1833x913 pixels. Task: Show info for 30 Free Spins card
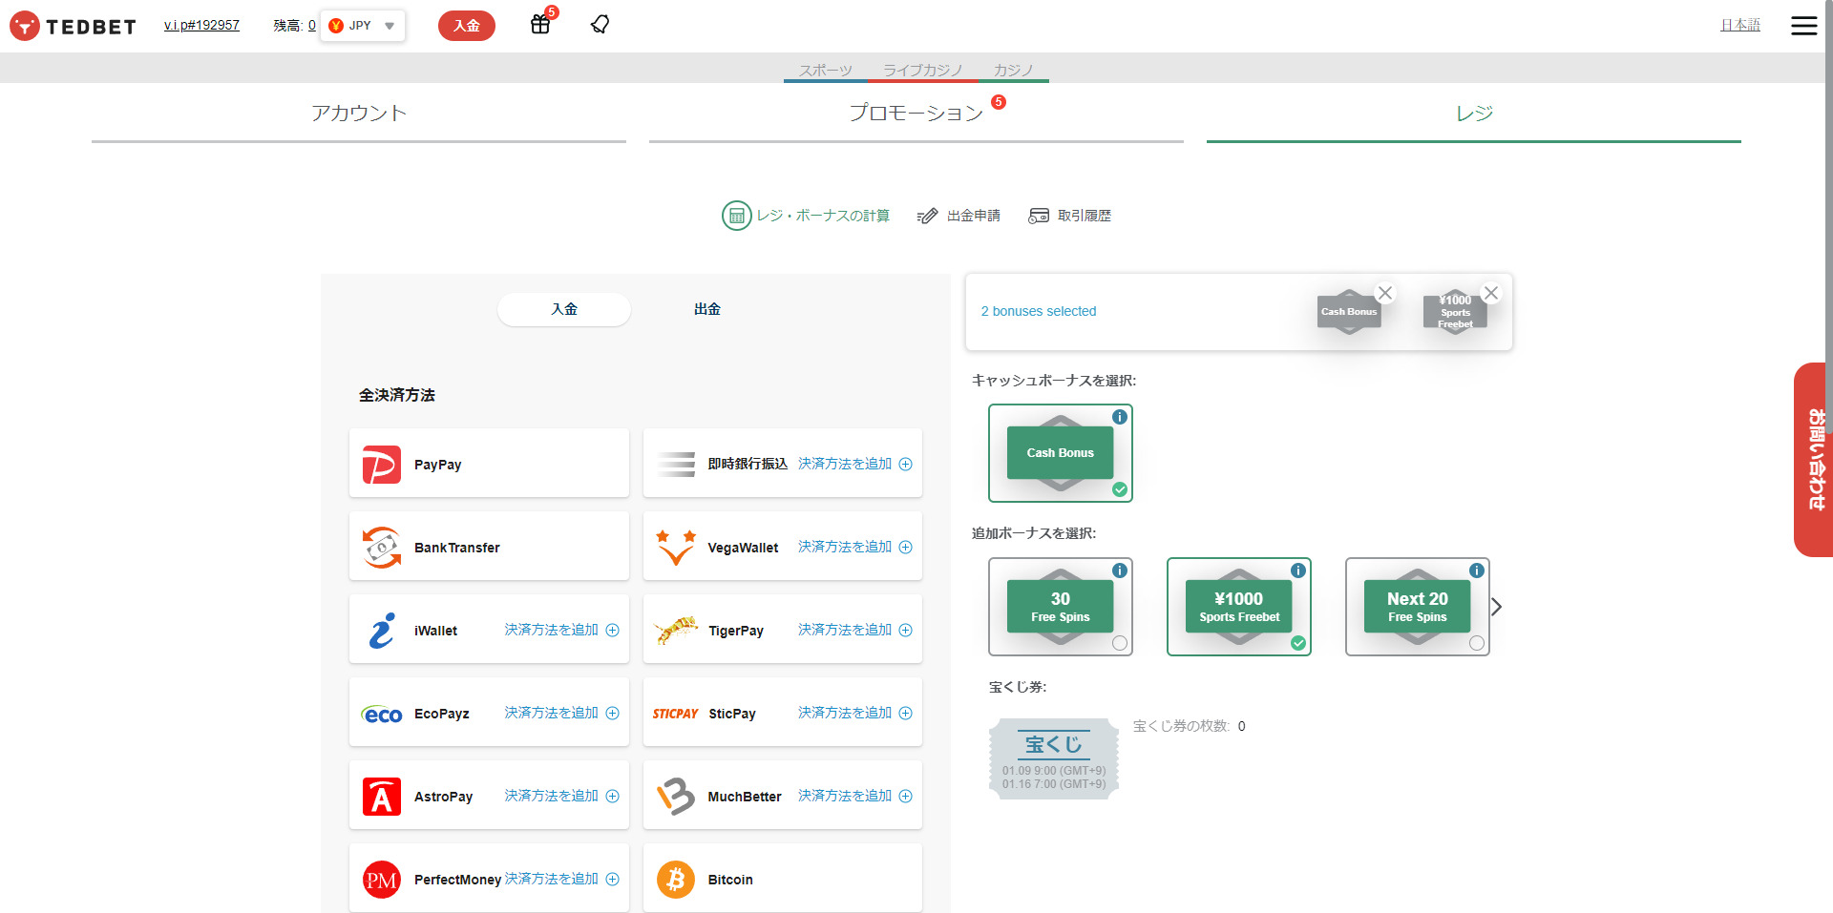(1120, 571)
